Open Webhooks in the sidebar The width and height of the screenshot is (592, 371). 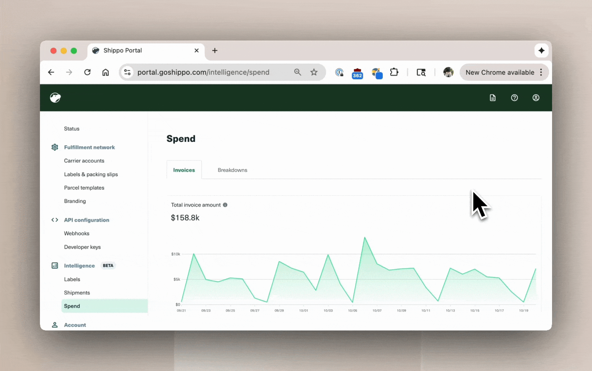tap(76, 234)
